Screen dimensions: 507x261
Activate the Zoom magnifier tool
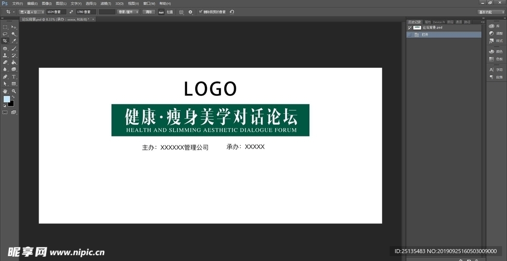(x=14, y=91)
